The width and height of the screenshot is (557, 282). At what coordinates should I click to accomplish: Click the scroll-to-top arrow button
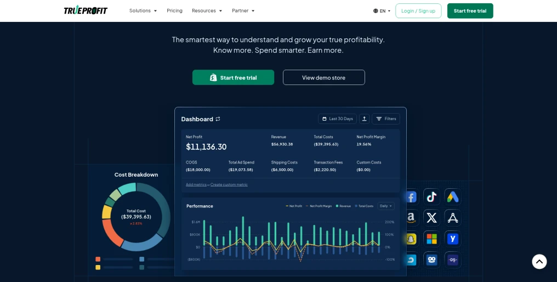click(539, 262)
